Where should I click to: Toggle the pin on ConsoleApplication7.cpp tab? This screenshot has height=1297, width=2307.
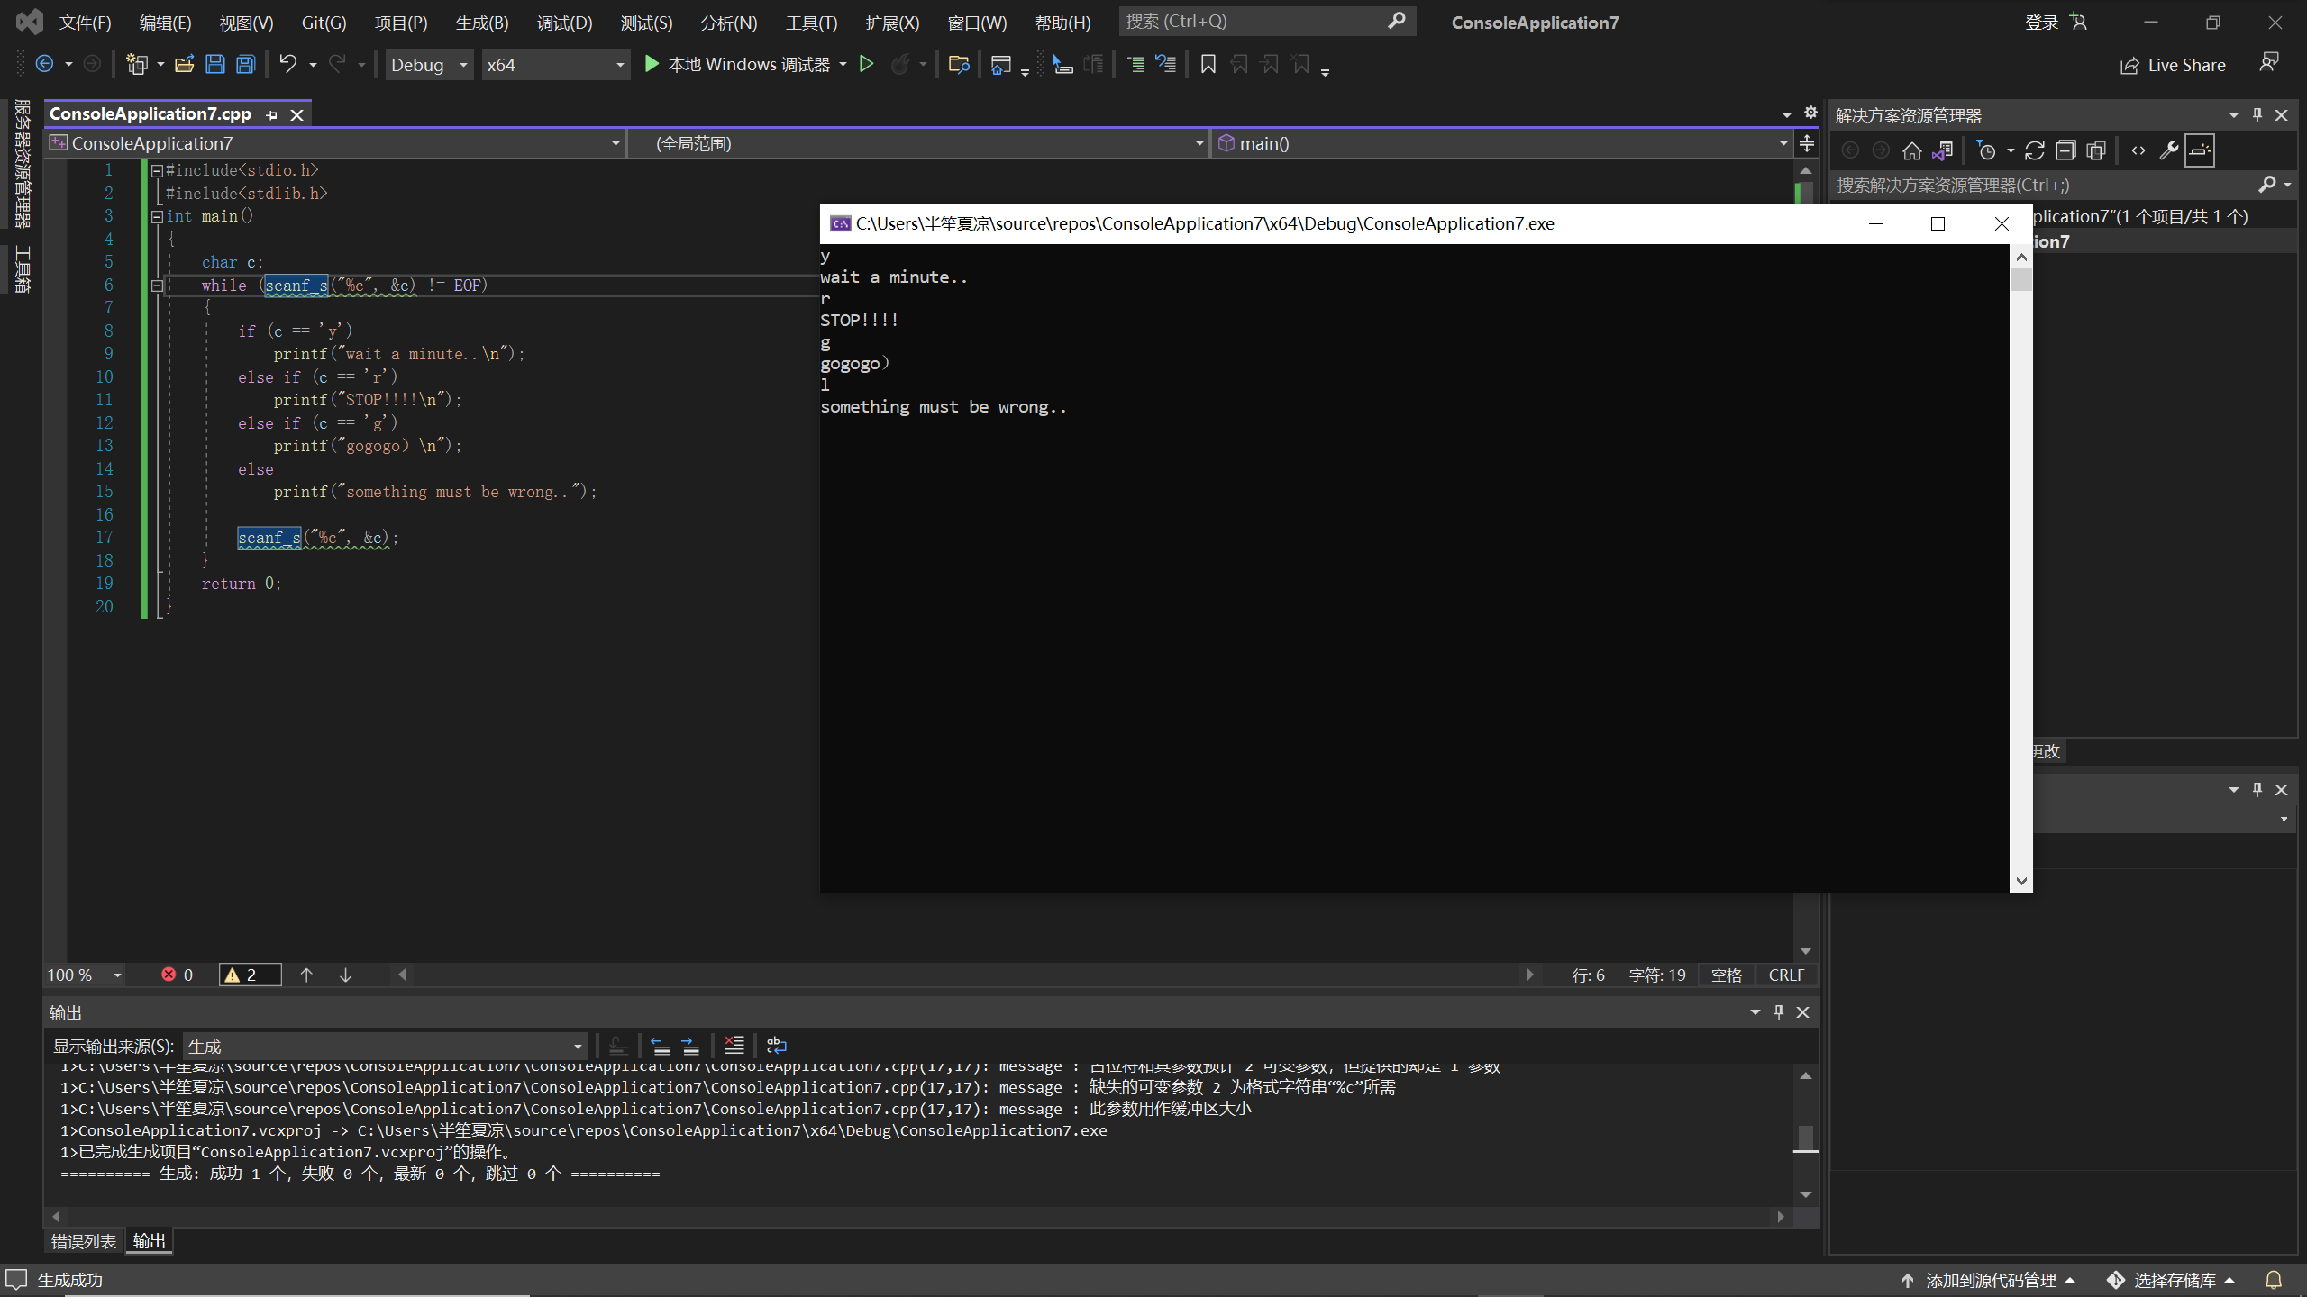(x=271, y=114)
